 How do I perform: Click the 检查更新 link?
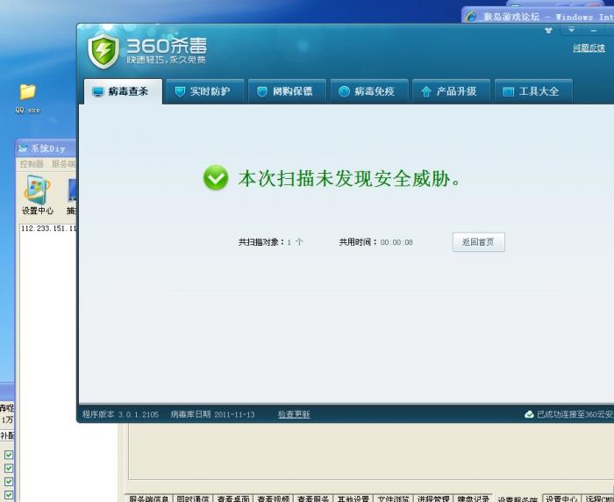point(294,414)
